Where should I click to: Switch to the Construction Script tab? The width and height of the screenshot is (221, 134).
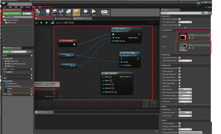click(x=63, y=18)
